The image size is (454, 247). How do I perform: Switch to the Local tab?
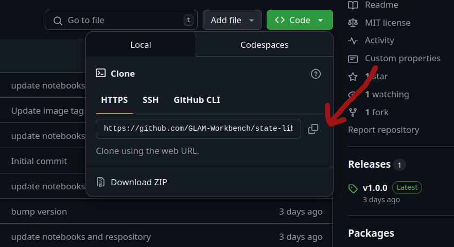point(141,45)
